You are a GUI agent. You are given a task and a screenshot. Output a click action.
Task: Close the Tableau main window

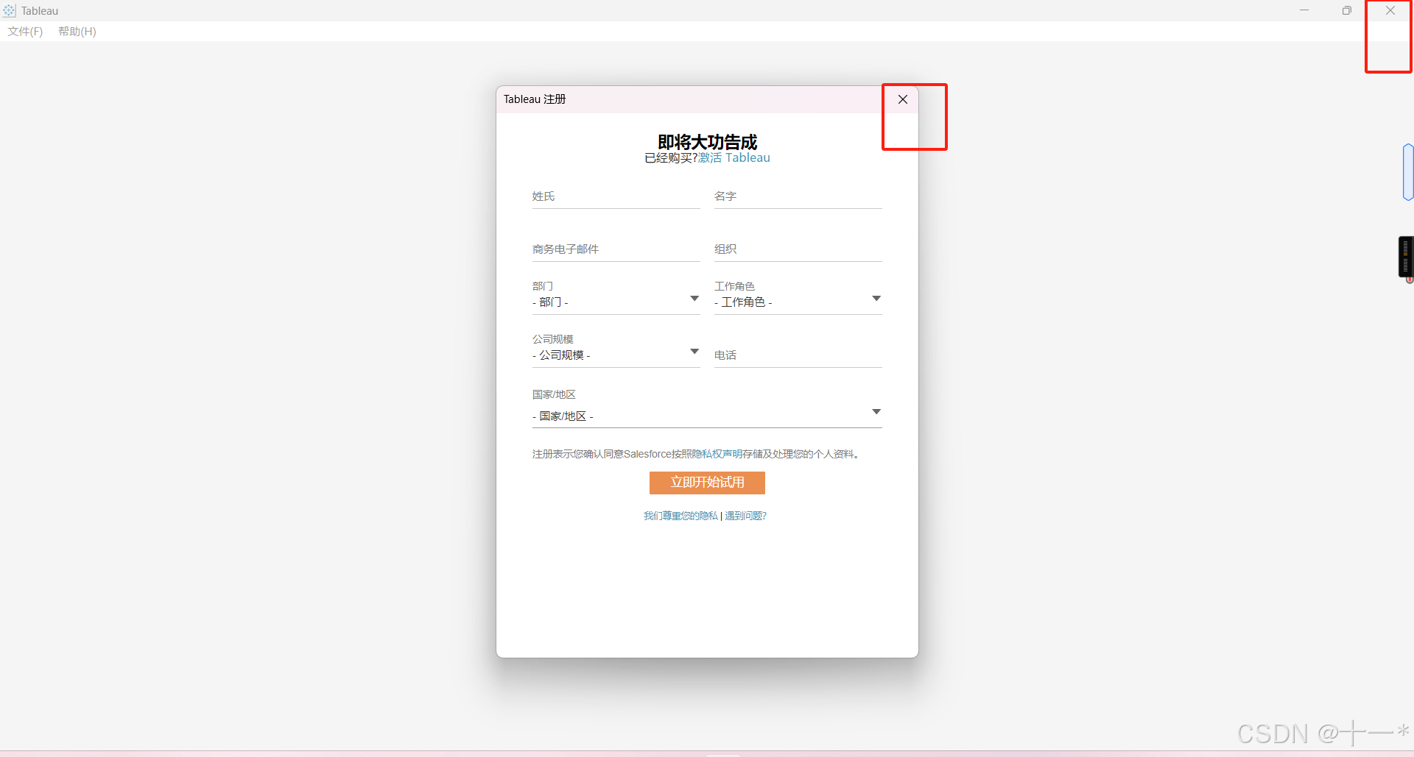1390,10
